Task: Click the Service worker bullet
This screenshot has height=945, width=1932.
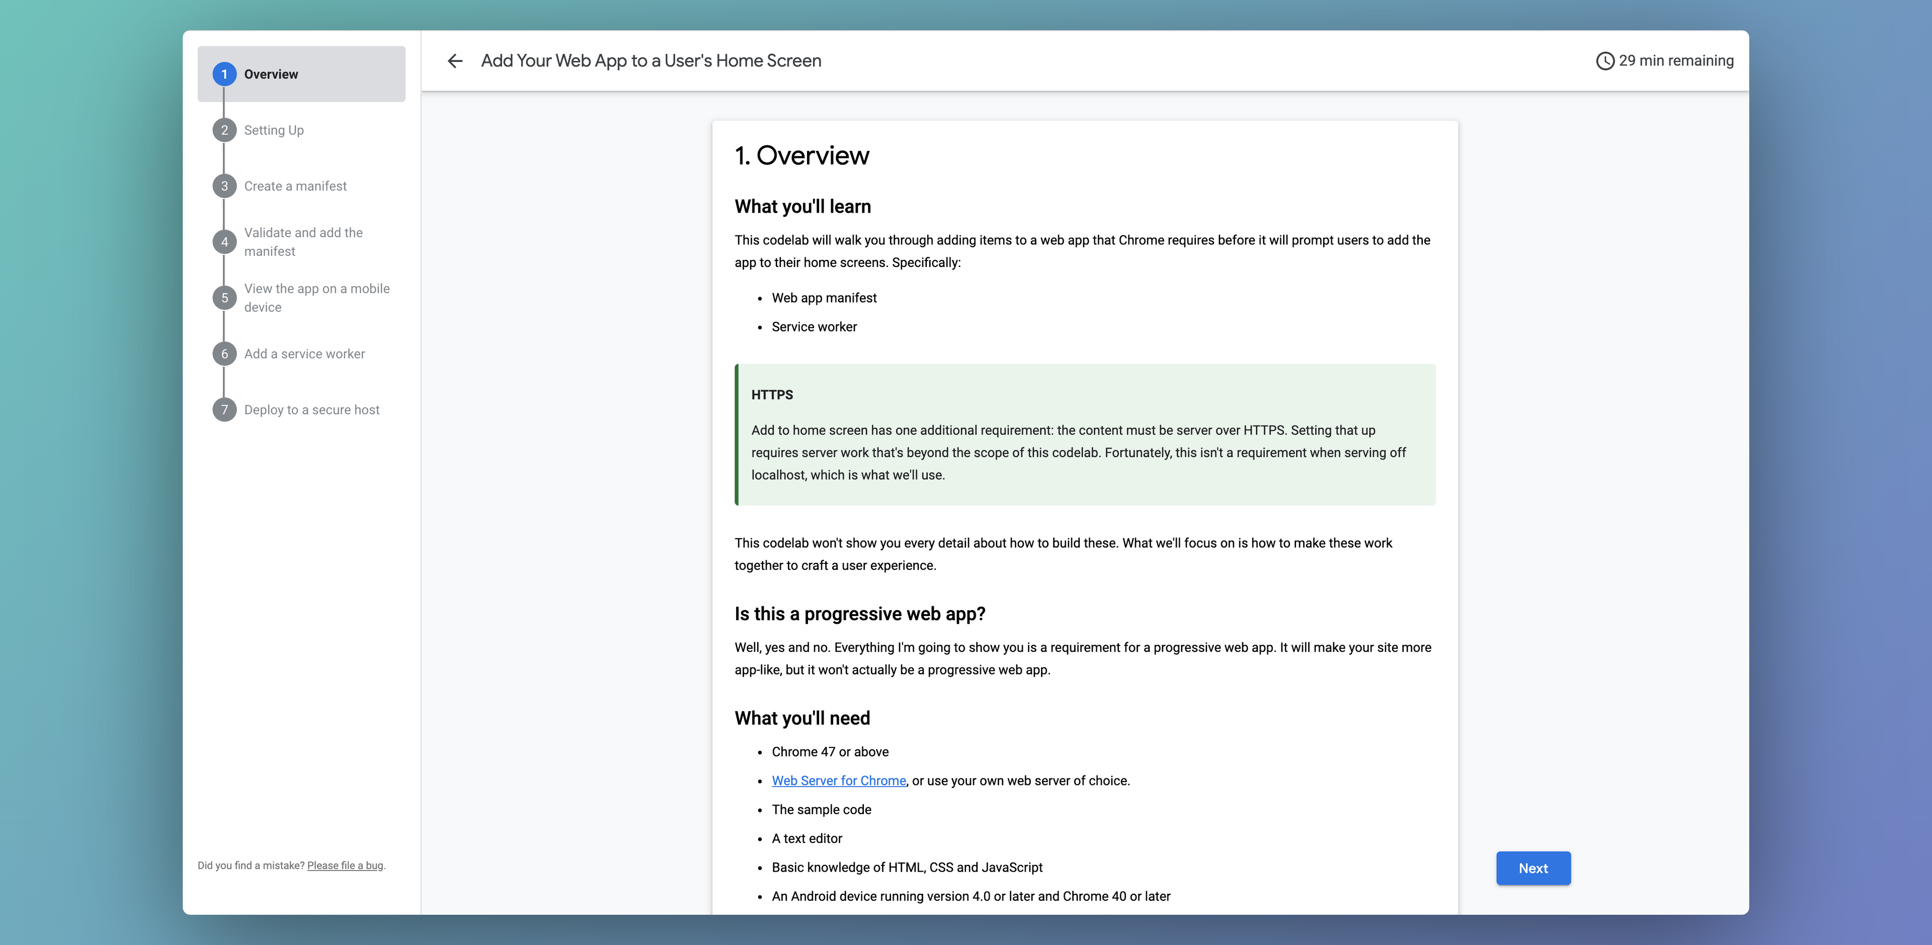Action: (x=815, y=327)
